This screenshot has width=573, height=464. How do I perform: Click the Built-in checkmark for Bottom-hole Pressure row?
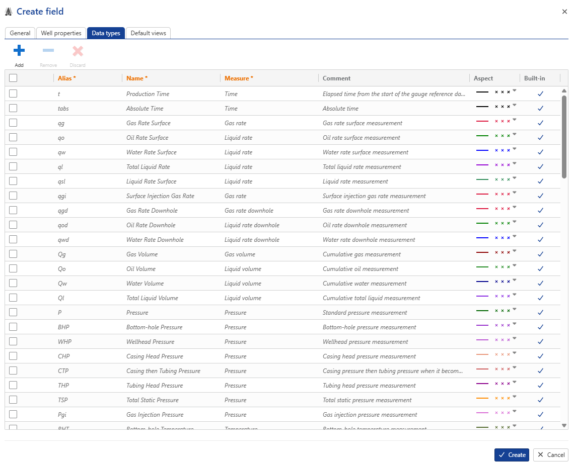coord(540,327)
